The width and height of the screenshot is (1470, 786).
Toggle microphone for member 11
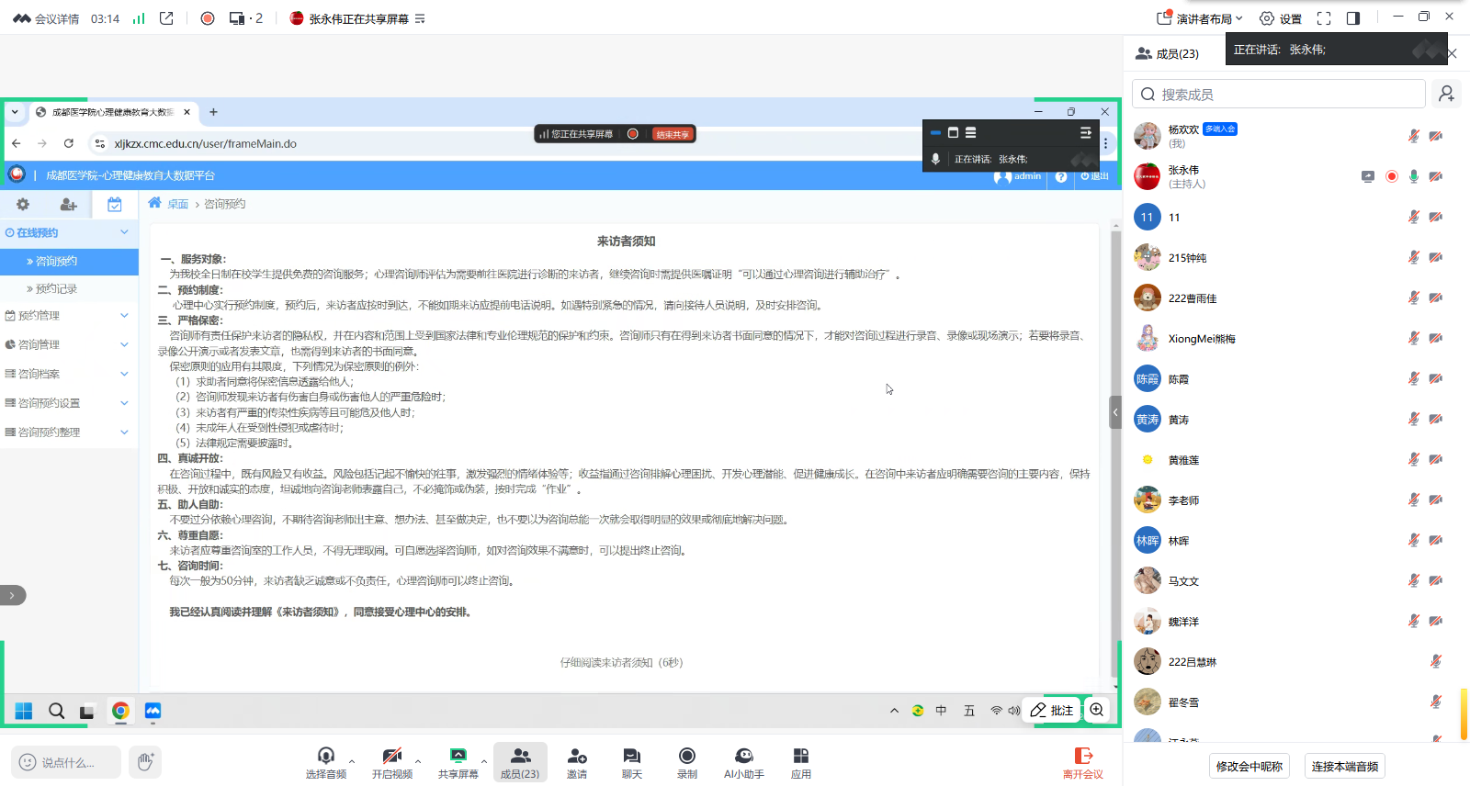pos(1414,217)
